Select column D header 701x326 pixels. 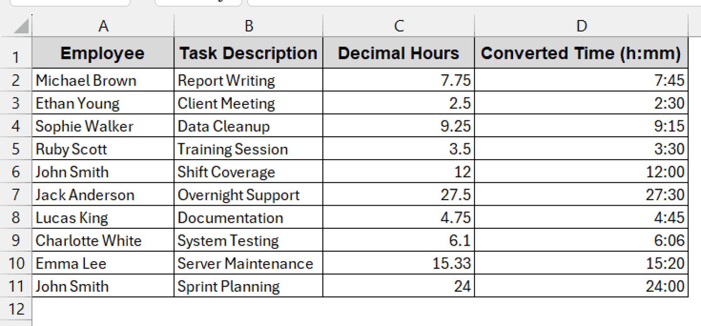[x=581, y=26]
